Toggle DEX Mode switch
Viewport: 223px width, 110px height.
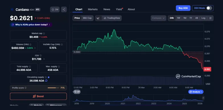(209, 8)
